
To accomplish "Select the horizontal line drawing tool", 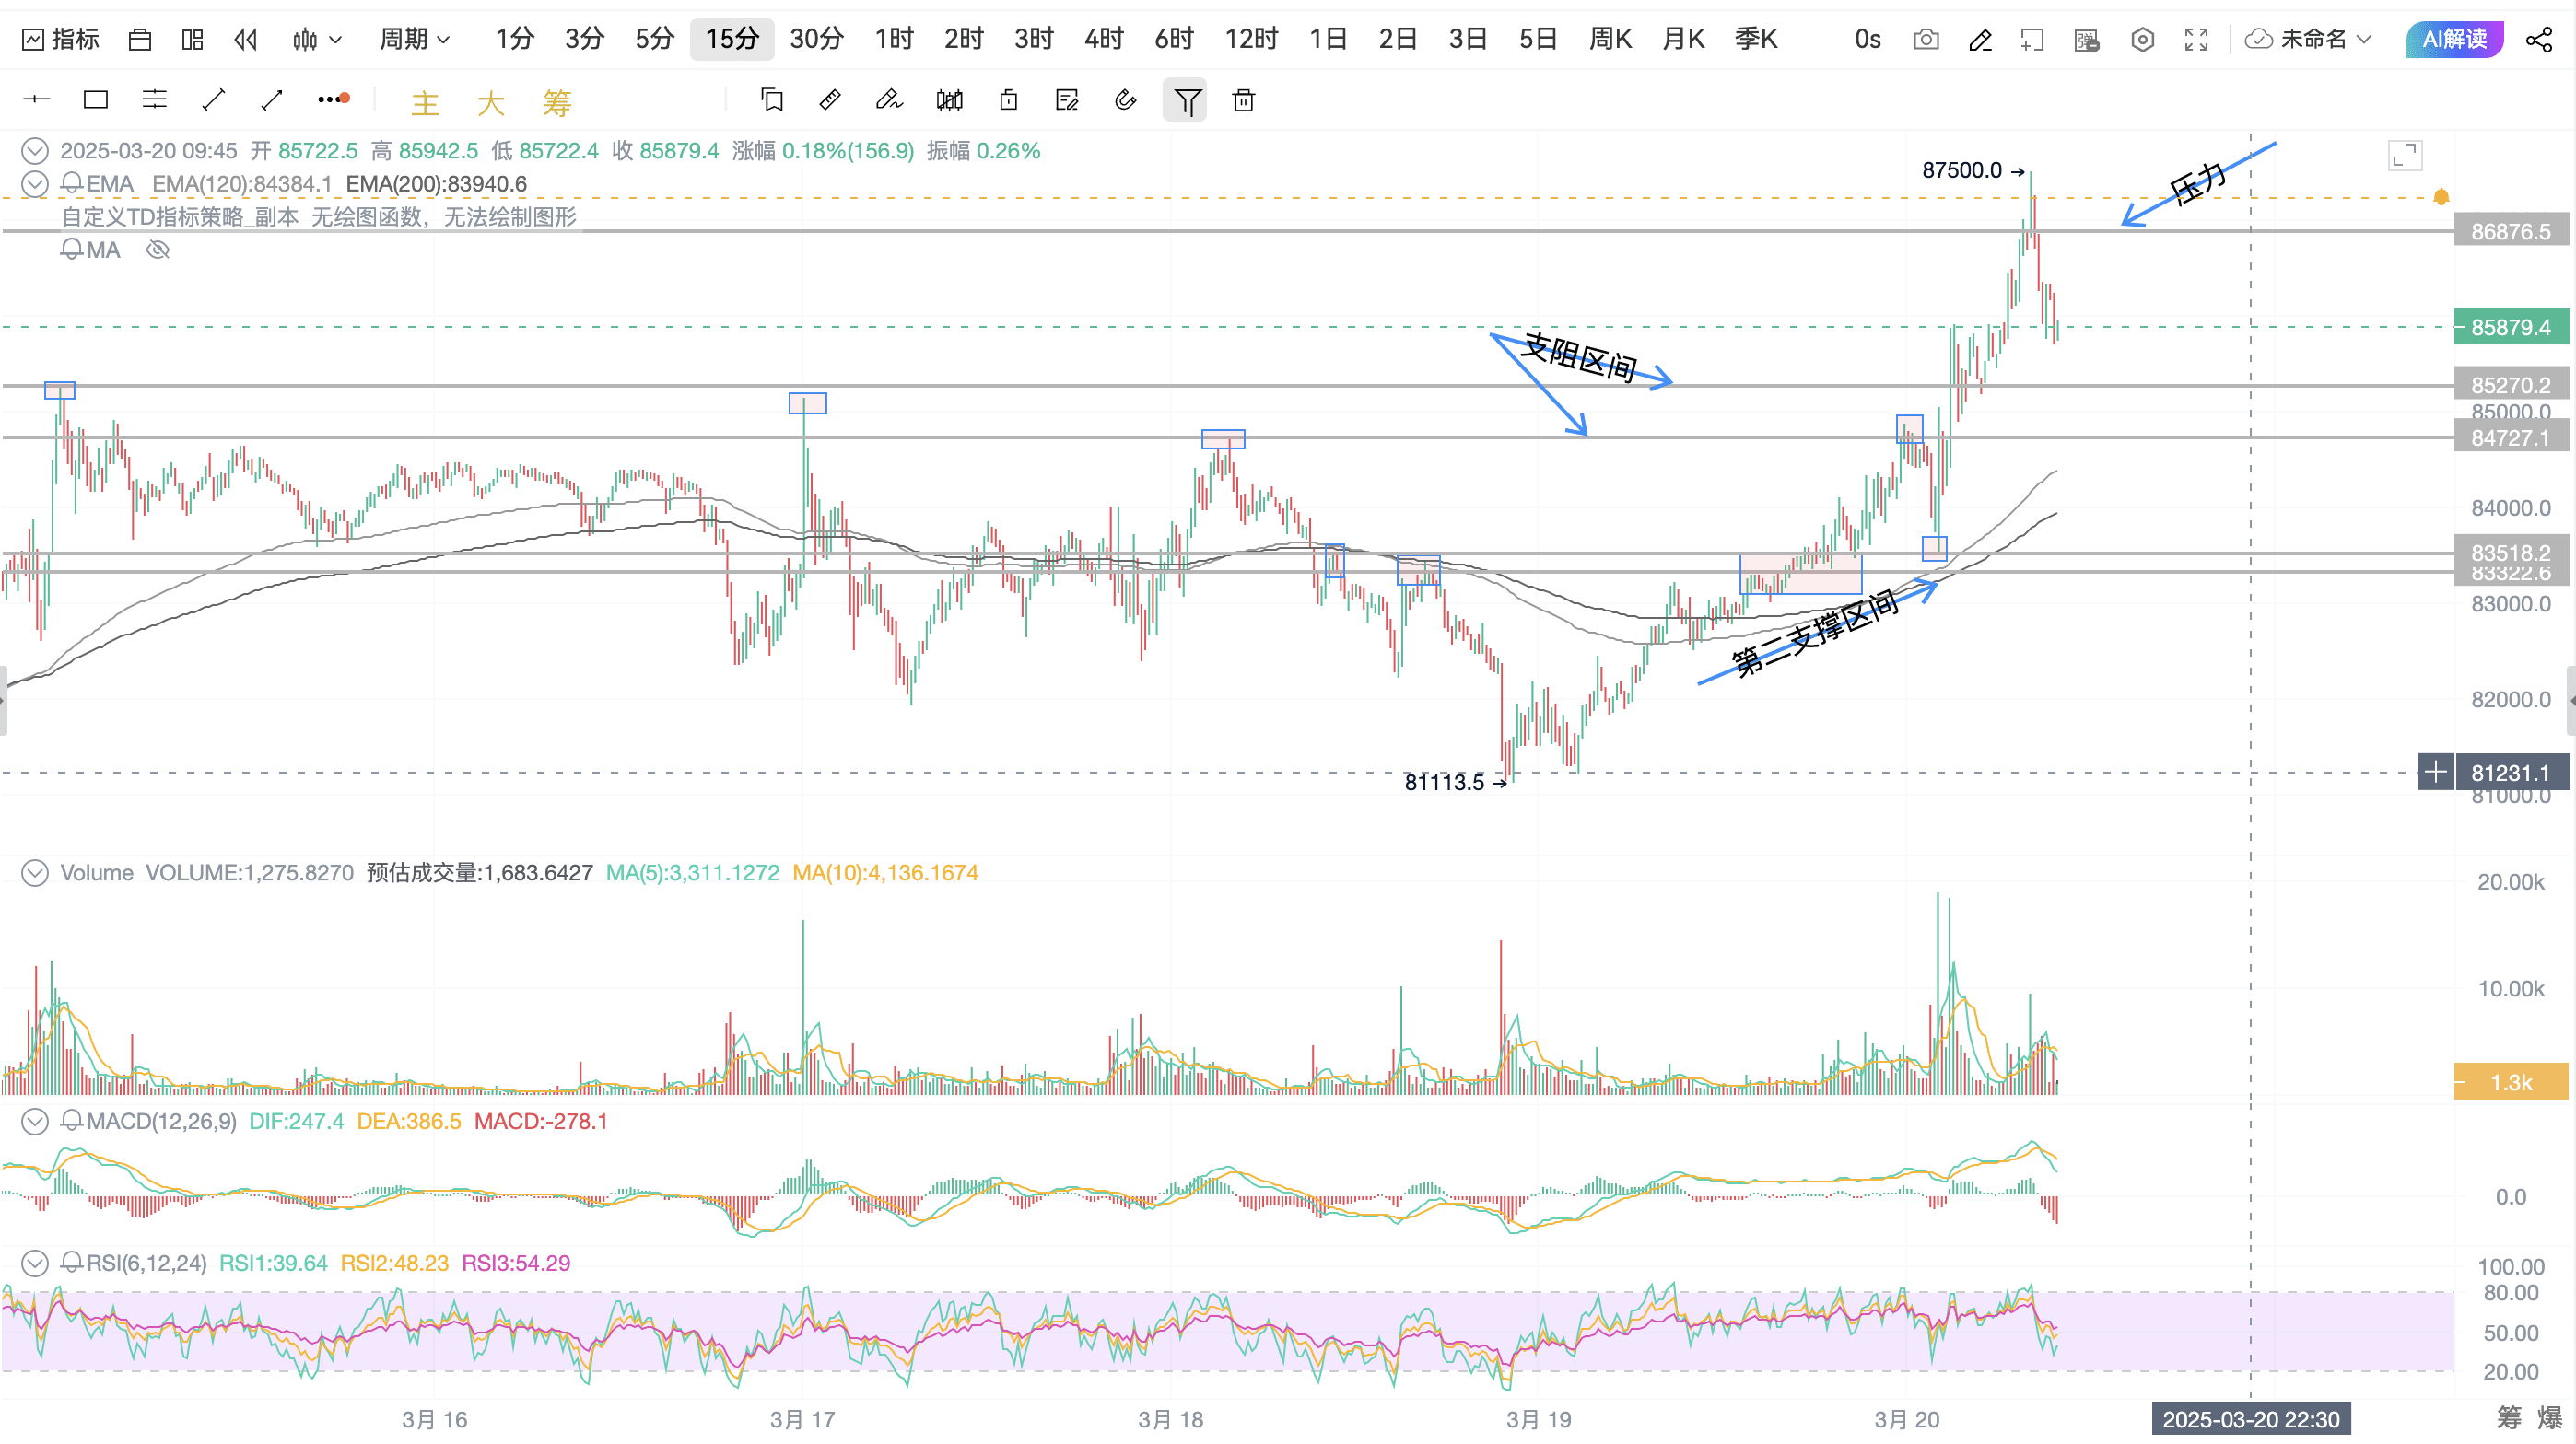I will (x=37, y=100).
